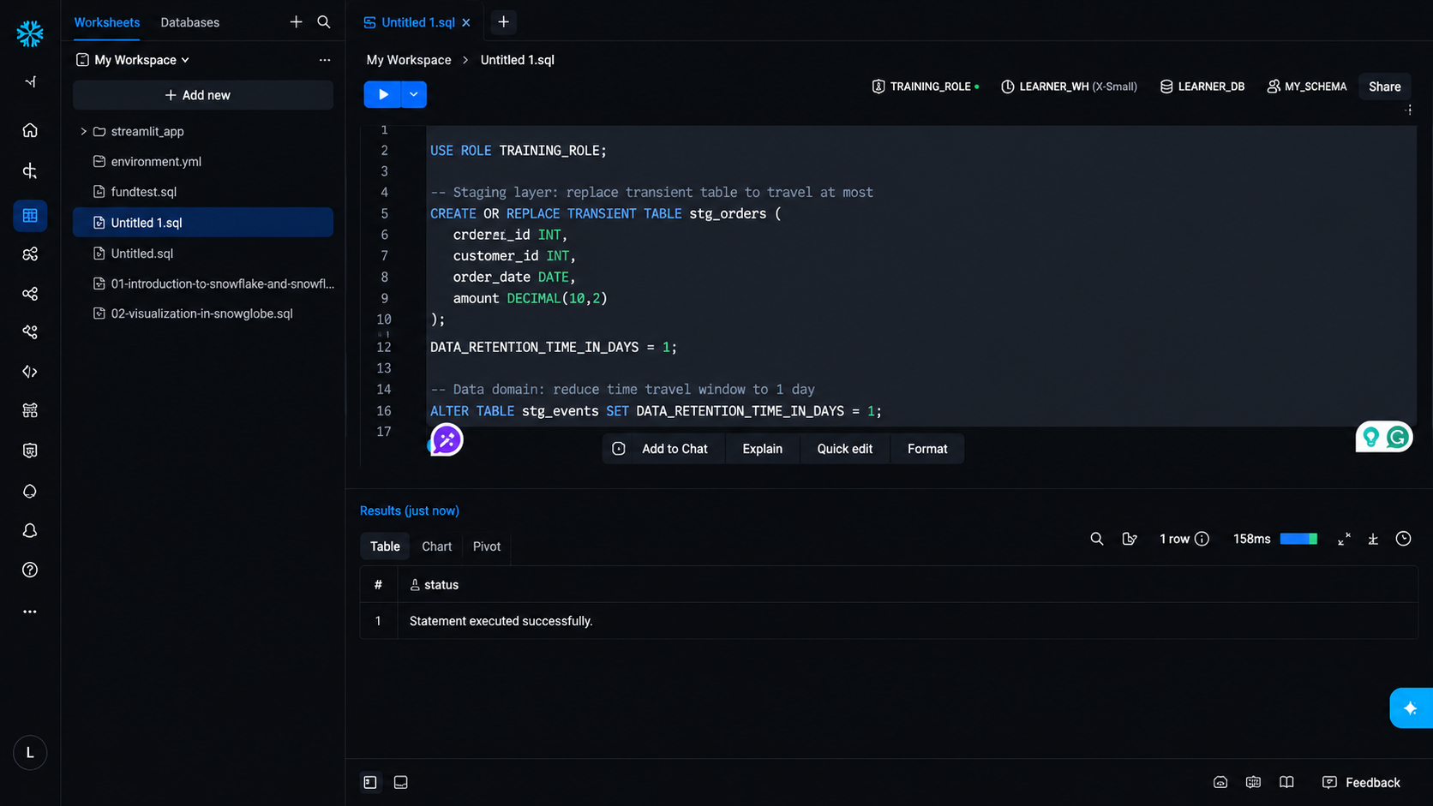
Task: Open My Workspace dropdown
Action: pos(133,60)
